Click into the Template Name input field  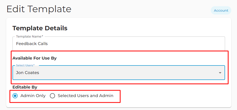119,43
